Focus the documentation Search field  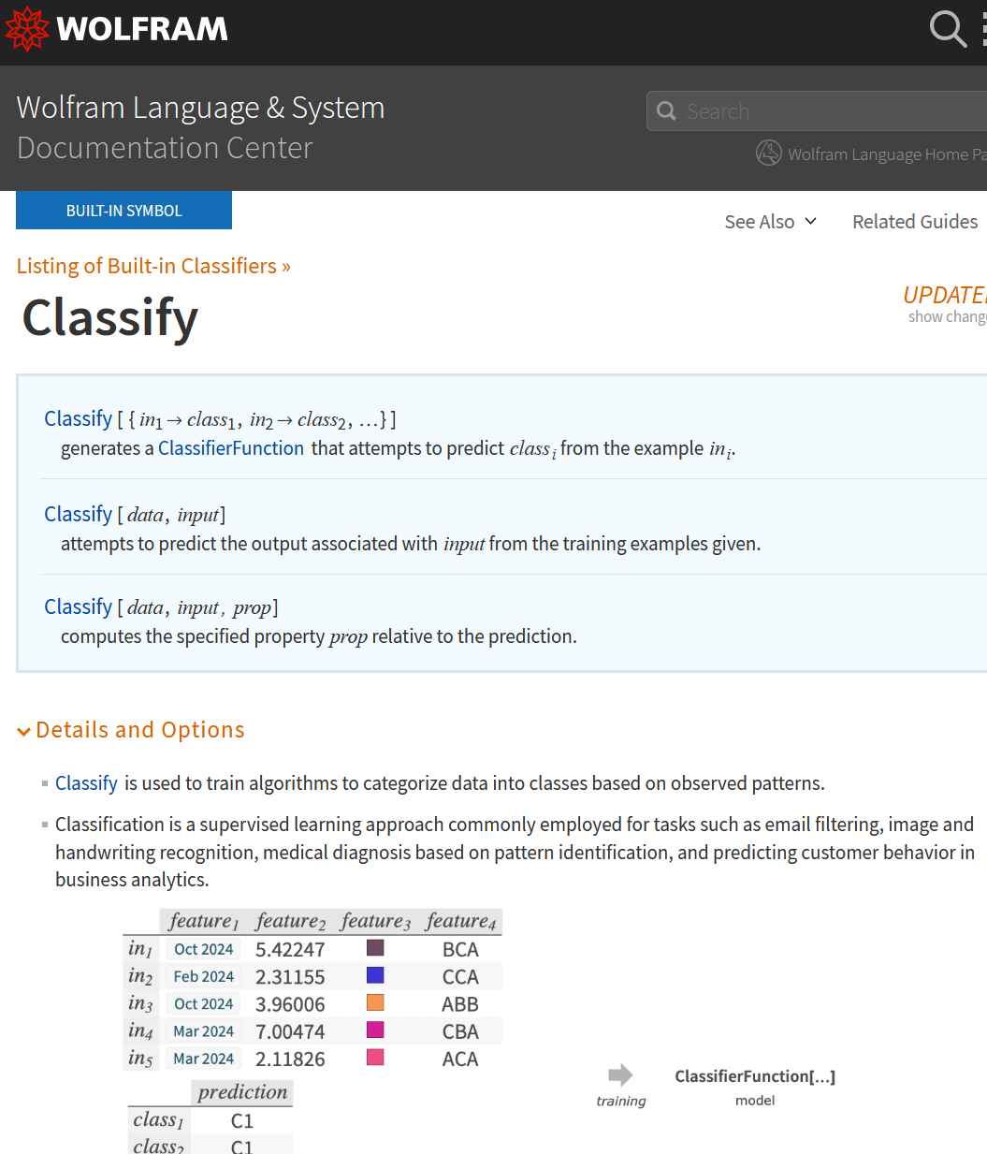(817, 111)
